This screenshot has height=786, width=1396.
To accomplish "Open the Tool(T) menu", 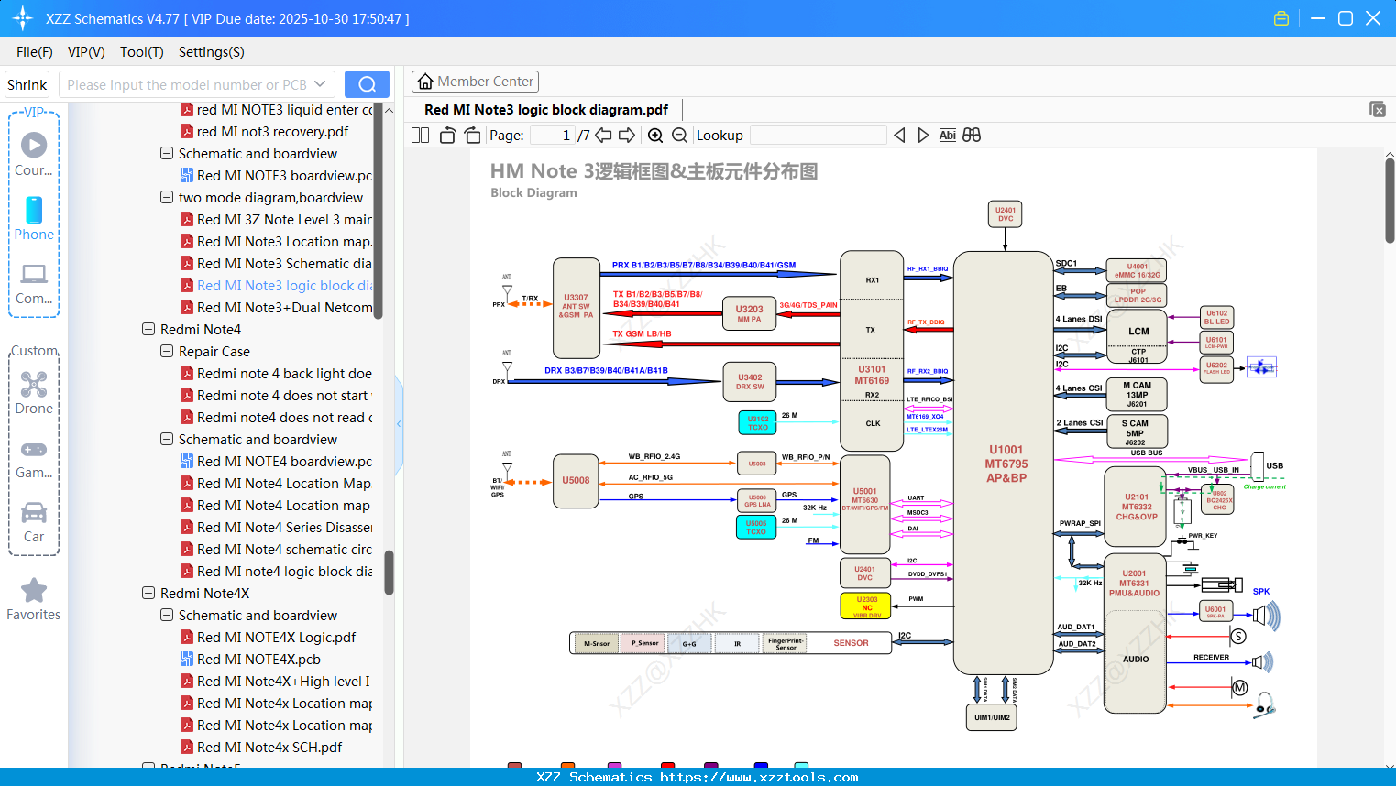I will click(x=141, y=52).
